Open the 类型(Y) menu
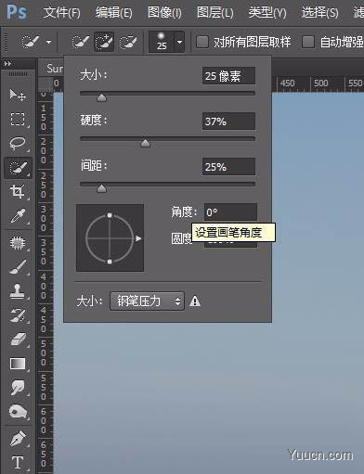364x474 pixels. [x=267, y=13]
